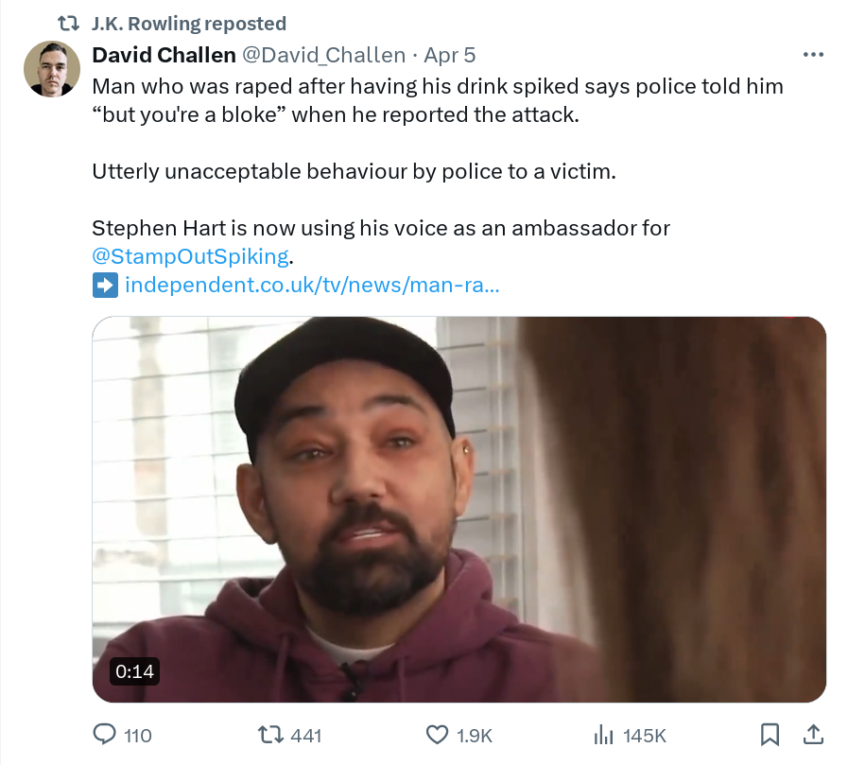Click the David Challen display name
This screenshot has width=848, height=765.
pyautogui.click(x=164, y=55)
